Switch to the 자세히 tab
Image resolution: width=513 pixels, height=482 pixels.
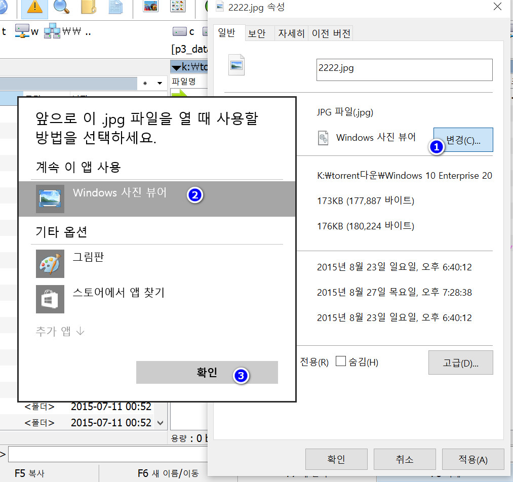291,33
